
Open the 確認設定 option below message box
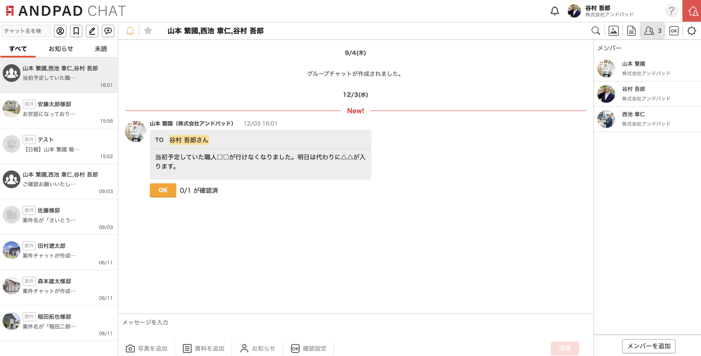309,348
